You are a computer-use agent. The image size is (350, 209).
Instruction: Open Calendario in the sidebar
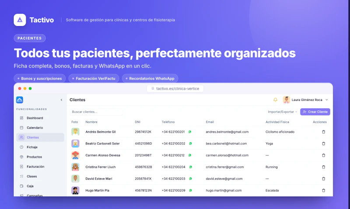point(40,128)
